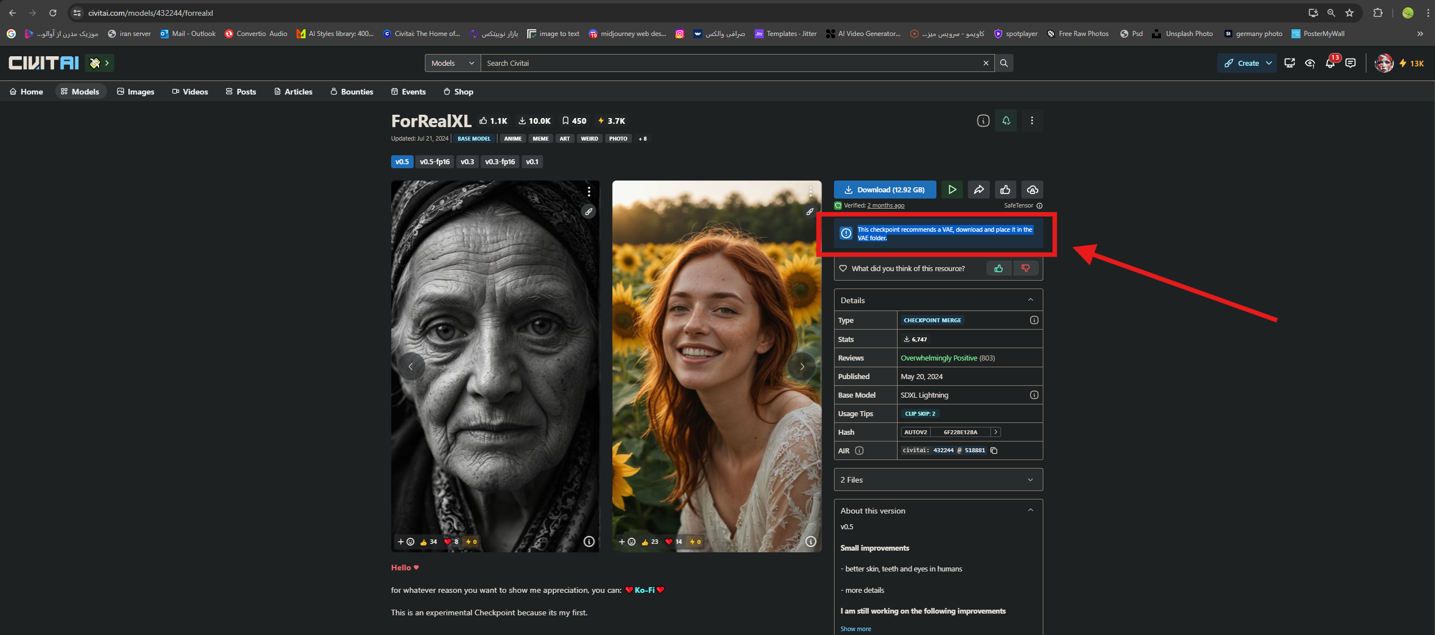Open the Ko-Fi link

tap(644, 590)
